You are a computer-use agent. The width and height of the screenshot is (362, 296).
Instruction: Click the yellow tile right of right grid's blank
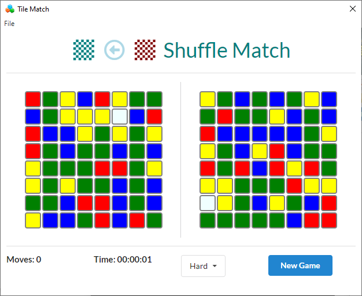point(225,203)
